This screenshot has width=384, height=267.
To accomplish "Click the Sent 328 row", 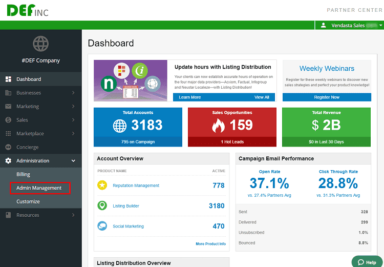I will pos(303,212).
